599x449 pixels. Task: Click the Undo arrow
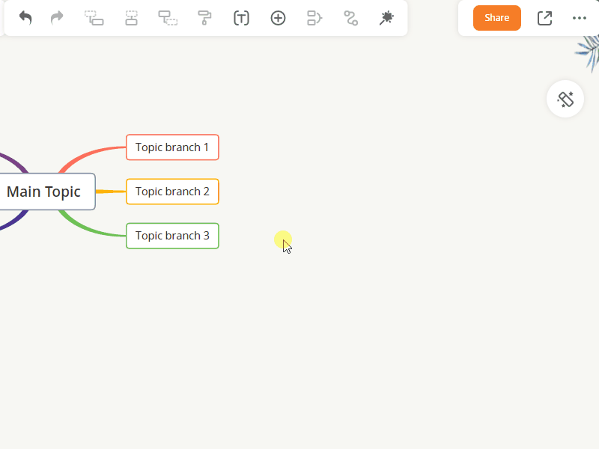tap(25, 18)
